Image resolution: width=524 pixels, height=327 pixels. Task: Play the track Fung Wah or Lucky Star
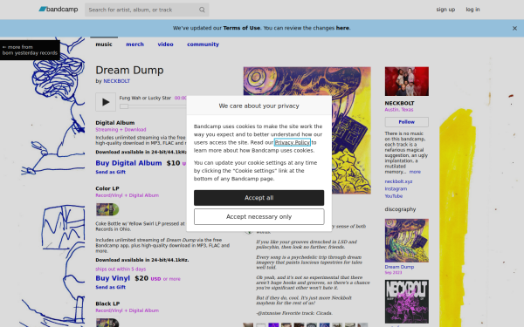coord(106,102)
